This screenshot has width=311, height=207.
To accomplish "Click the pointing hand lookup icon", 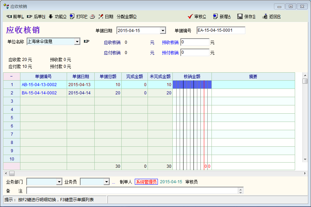I will coord(86,42).
